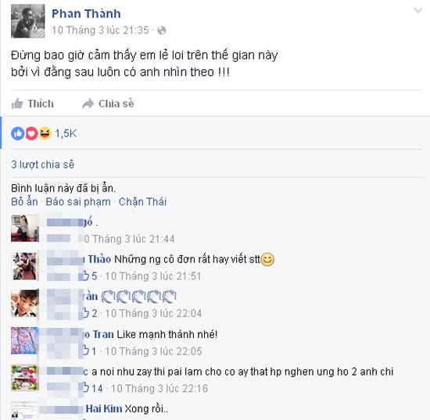
Task: Click the laughing Haha reaction icon
Action: 45,133
